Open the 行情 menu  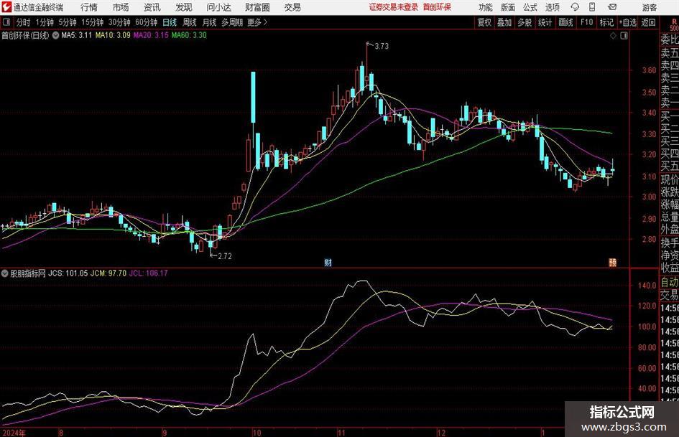(89, 7)
